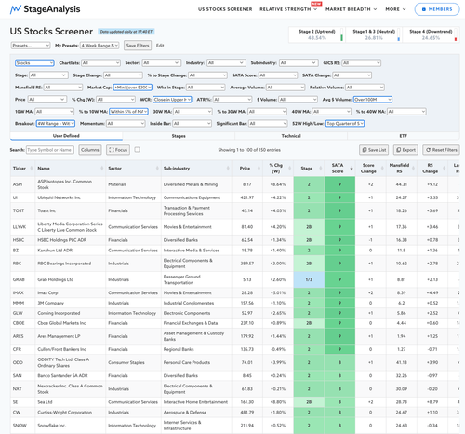Select the User Defined tab
Viewport: 465px width, 434px height.
coord(66,136)
